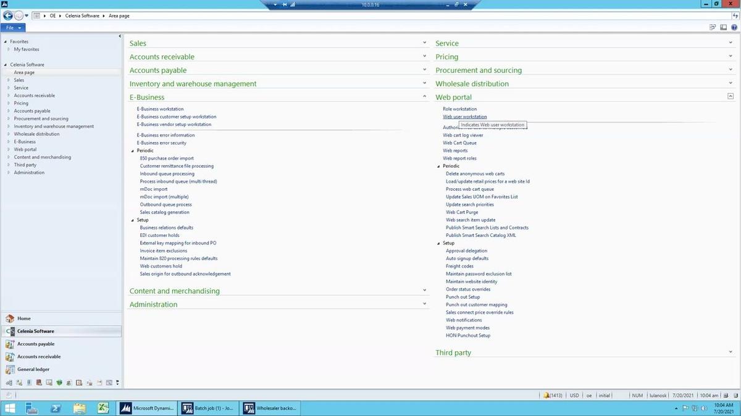The height and width of the screenshot is (416, 741).
Task: Switch to Batch job taskbar window
Action: pyautogui.click(x=207, y=408)
